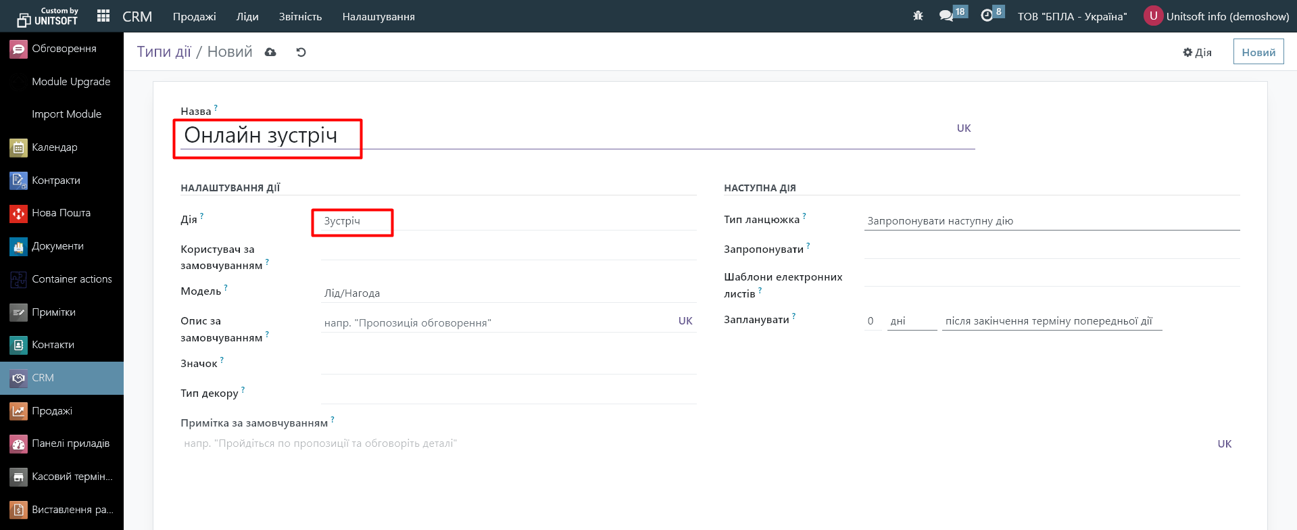Open Контракти icon in sidebar
The height and width of the screenshot is (530, 1297).
click(18, 180)
